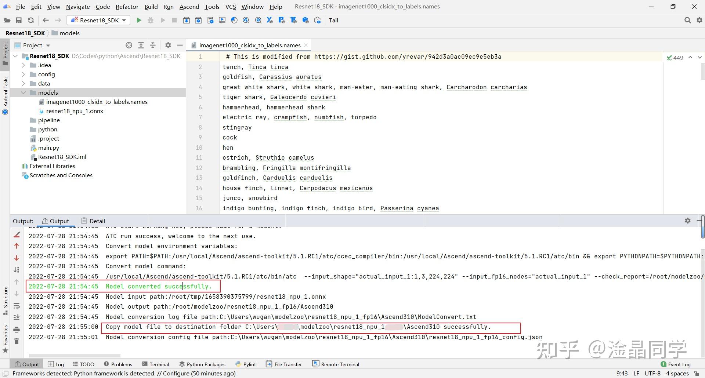Clear the output console with trash icon

(17, 341)
